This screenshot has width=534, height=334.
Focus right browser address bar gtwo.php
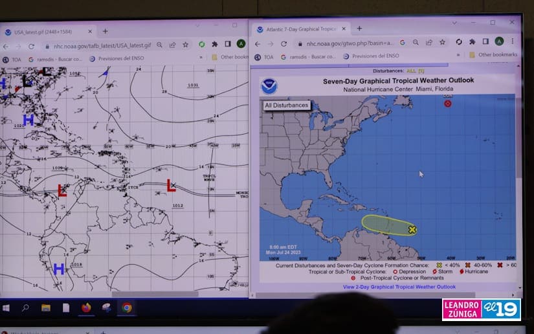coord(350,43)
